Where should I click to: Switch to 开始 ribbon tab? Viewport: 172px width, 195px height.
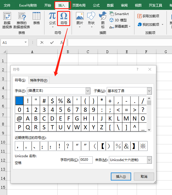[x=48, y=5]
